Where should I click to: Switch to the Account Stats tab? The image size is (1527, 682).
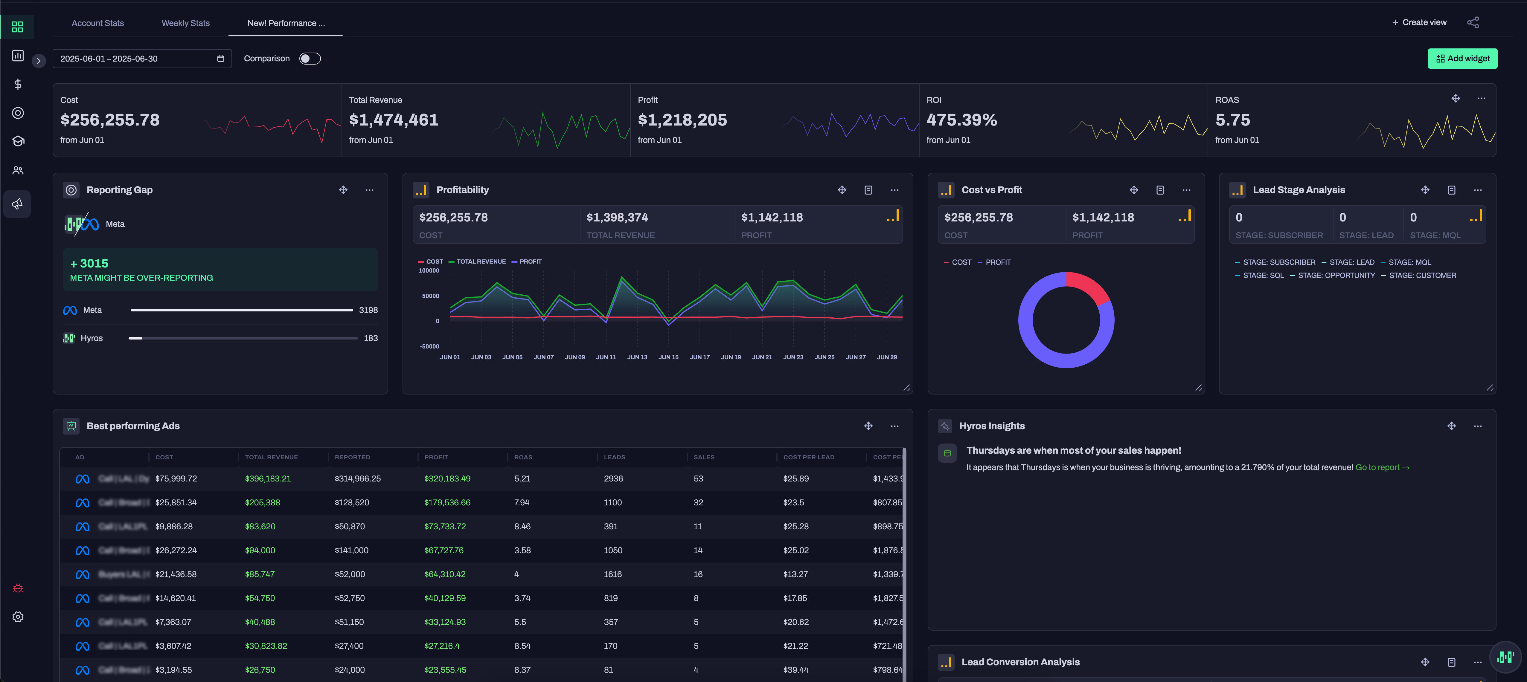(x=98, y=23)
